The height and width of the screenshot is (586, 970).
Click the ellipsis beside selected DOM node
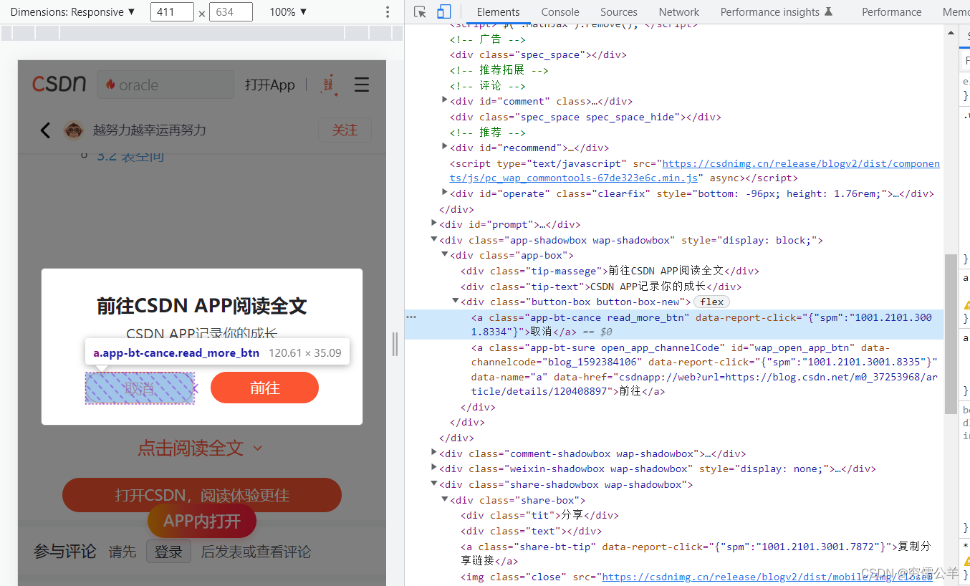[x=411, y=316]
